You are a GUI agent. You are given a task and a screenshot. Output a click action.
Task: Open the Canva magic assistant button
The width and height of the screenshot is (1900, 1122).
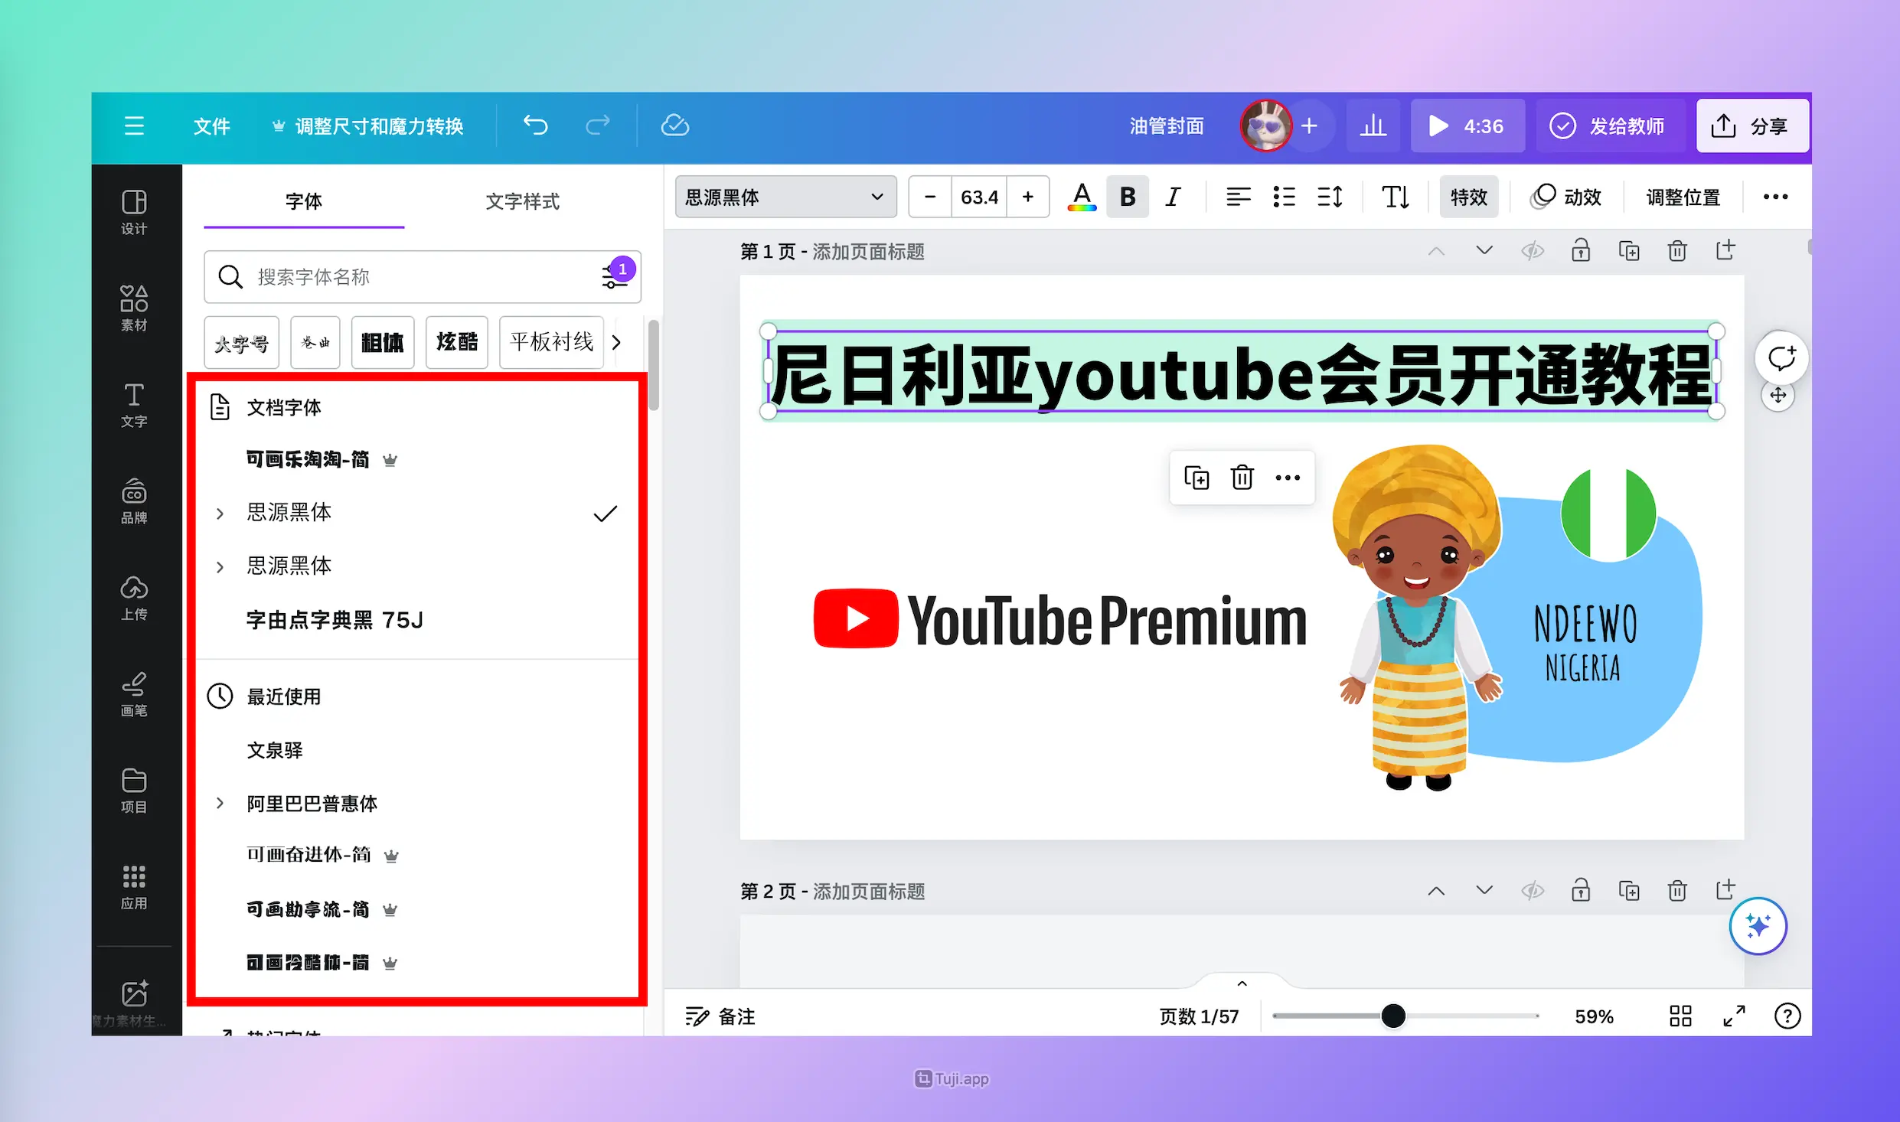1758,926
